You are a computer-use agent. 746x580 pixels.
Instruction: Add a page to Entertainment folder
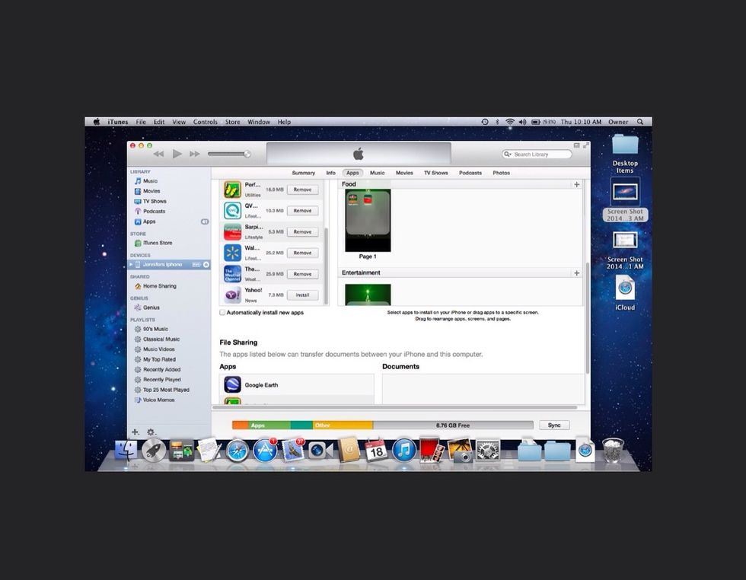point(577,273)
